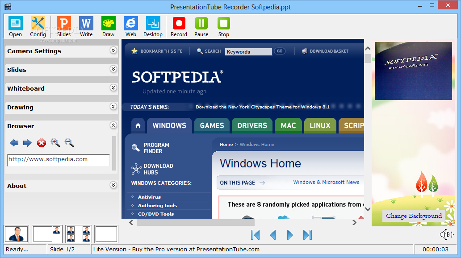Open the Authoring tools category

point(157,206)
